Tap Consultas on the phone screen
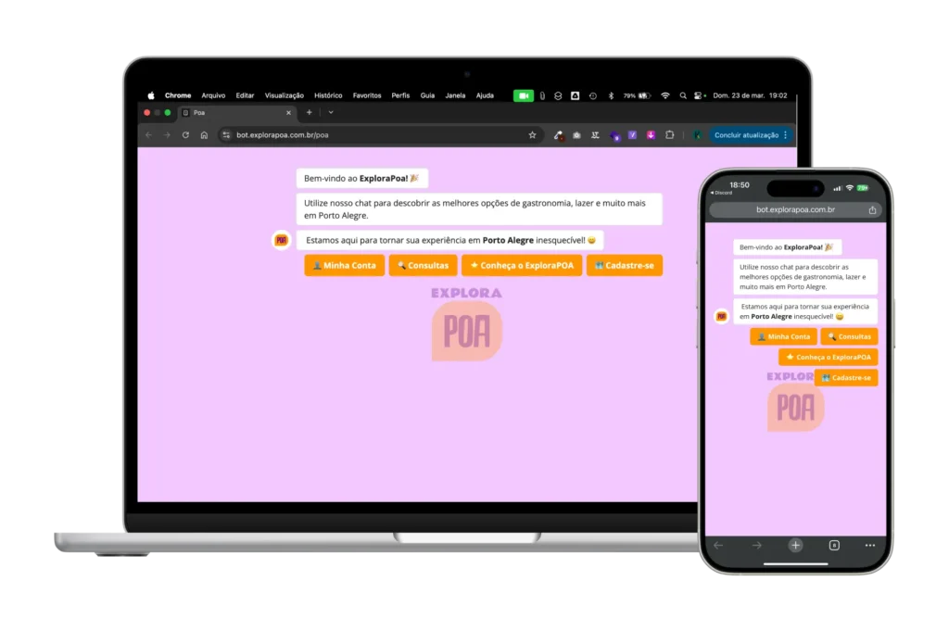The height and width of the screenshot is (631, 949). (x=849, y=336)
